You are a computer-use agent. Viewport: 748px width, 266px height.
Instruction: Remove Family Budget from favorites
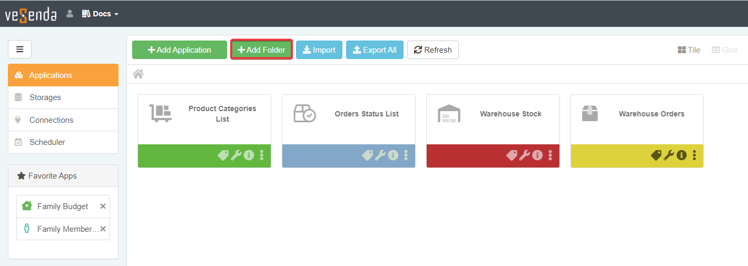(x=103, y=206)
